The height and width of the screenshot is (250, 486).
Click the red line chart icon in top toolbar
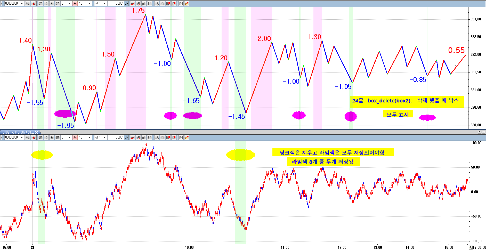[x=133, y=4]
